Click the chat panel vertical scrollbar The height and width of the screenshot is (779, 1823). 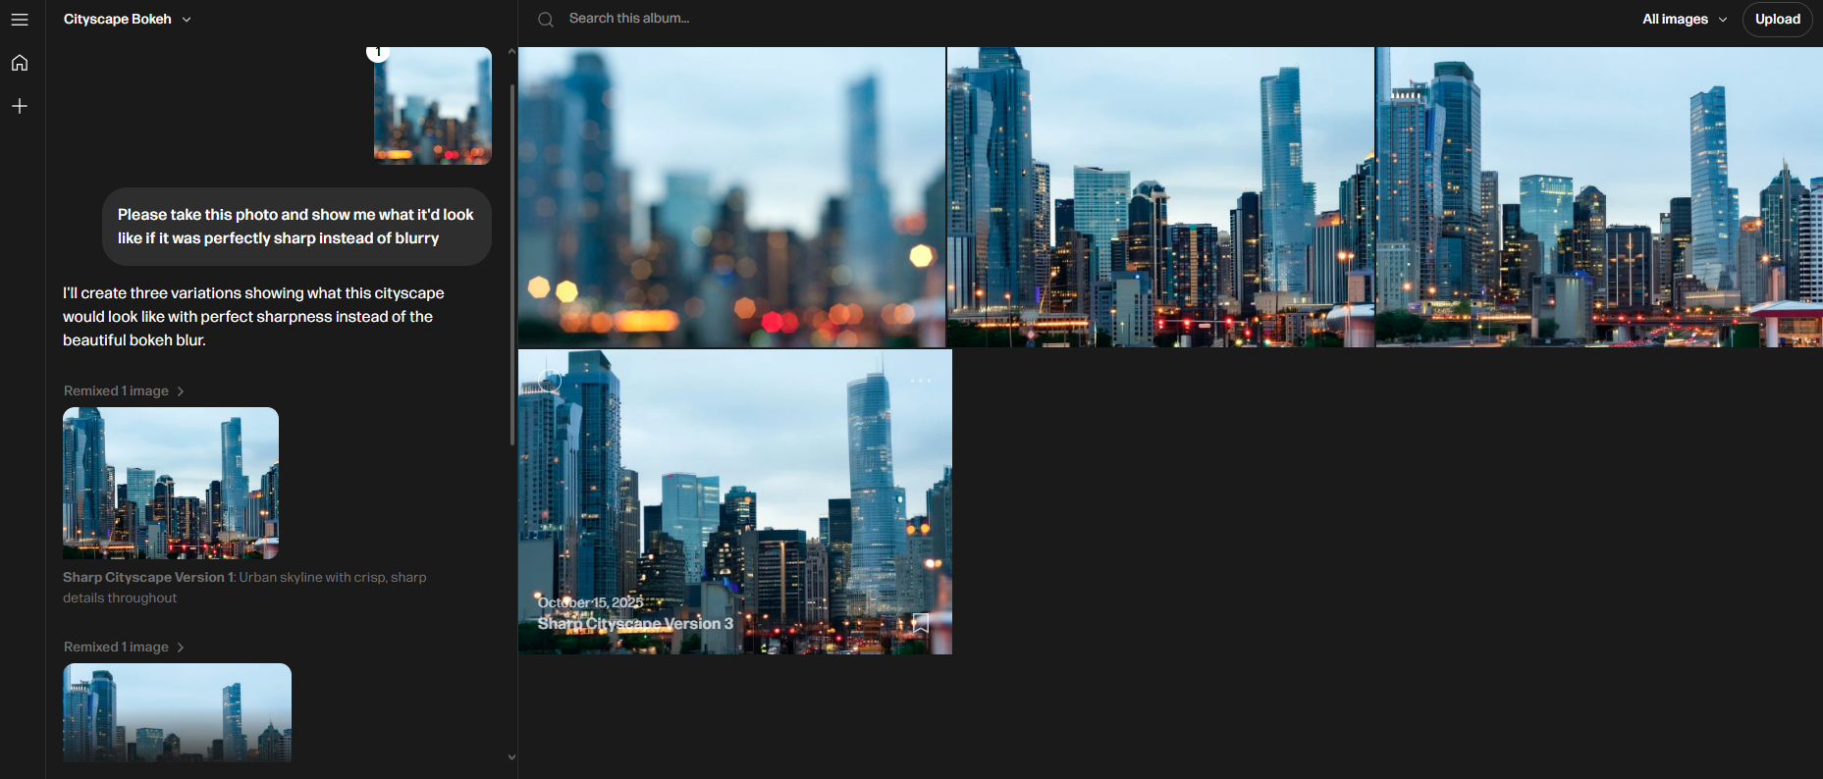[511, 265]
